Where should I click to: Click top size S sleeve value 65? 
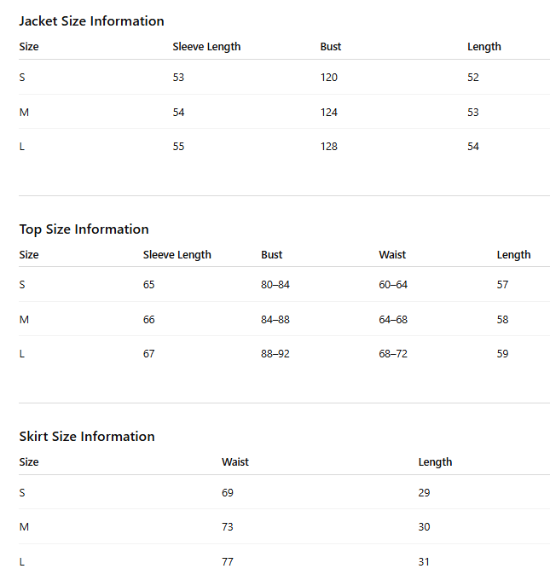pos(148,284)
